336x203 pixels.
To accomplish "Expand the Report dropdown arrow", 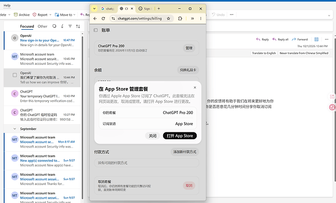I will pos(50,15).
